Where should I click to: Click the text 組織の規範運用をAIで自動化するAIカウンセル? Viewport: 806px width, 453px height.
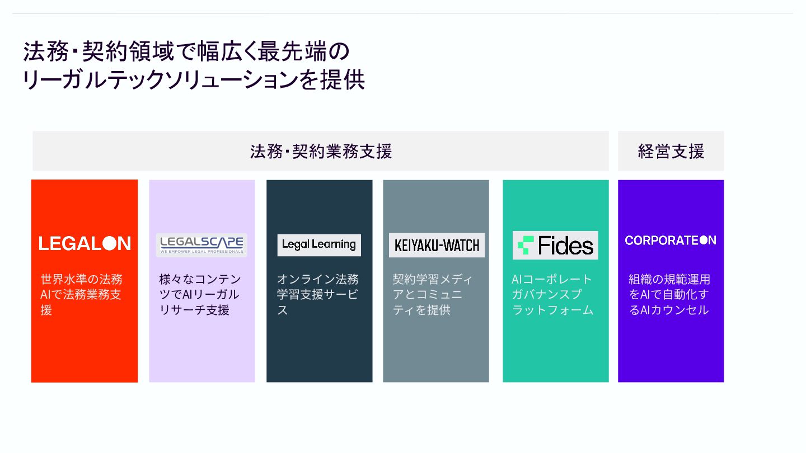click(669, 294)
